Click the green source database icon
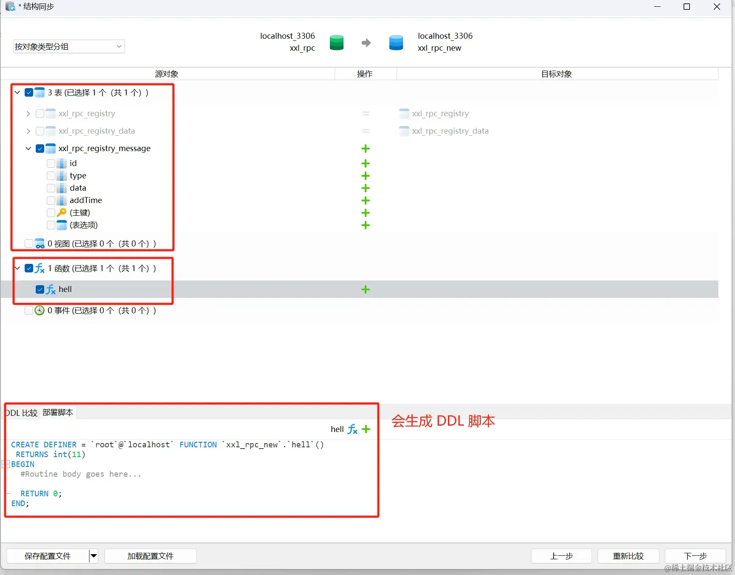Screen dimensions: 735x575 (x=336, y=43)
